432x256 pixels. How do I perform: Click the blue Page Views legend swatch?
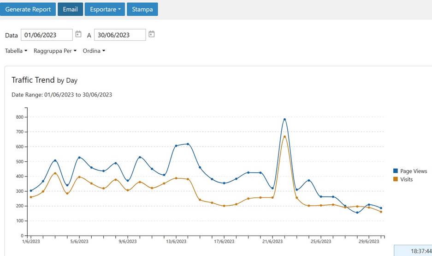[396, 171]
